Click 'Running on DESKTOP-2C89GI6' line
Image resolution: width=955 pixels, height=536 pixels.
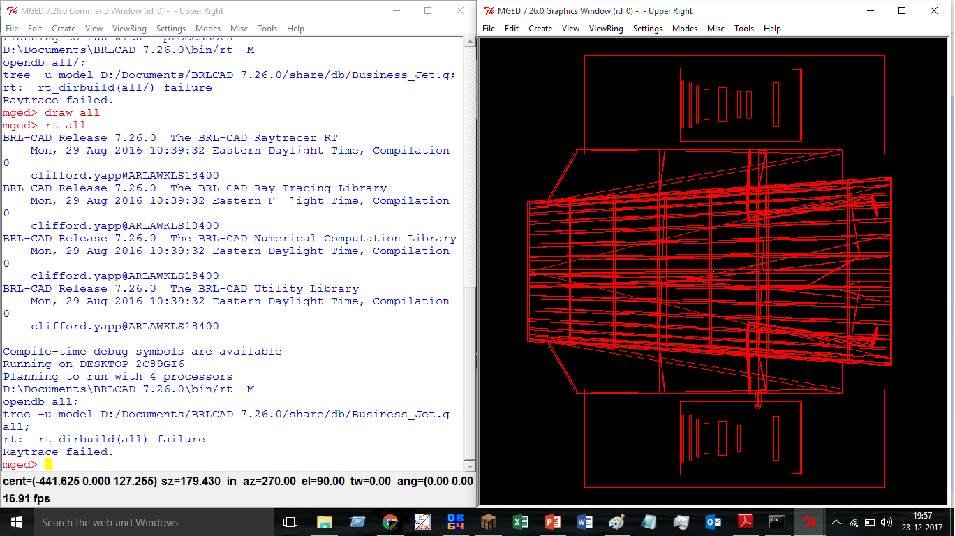[x=94, y=364]
